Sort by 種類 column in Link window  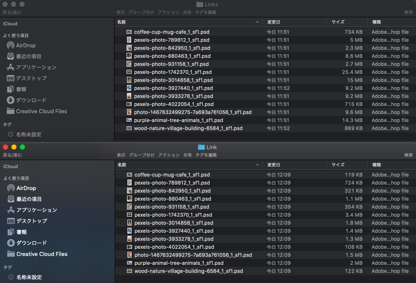[x=392, y=165]
